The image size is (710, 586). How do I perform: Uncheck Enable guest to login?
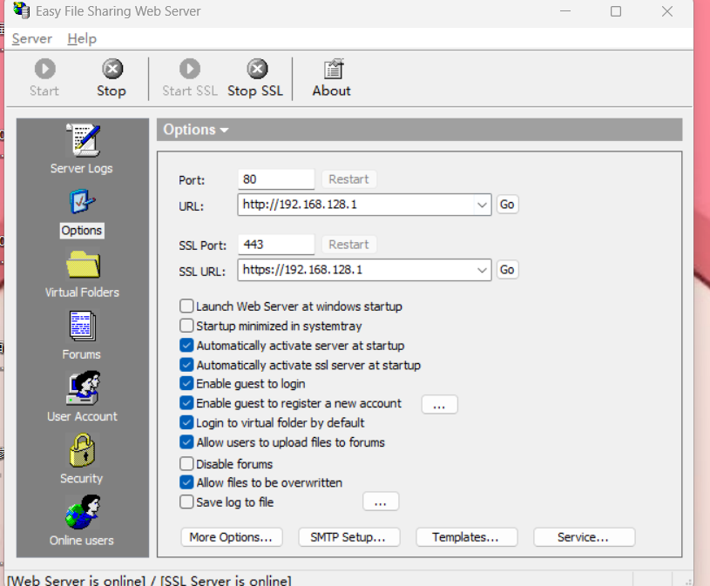pyautogui.click(x=186, y=384)
